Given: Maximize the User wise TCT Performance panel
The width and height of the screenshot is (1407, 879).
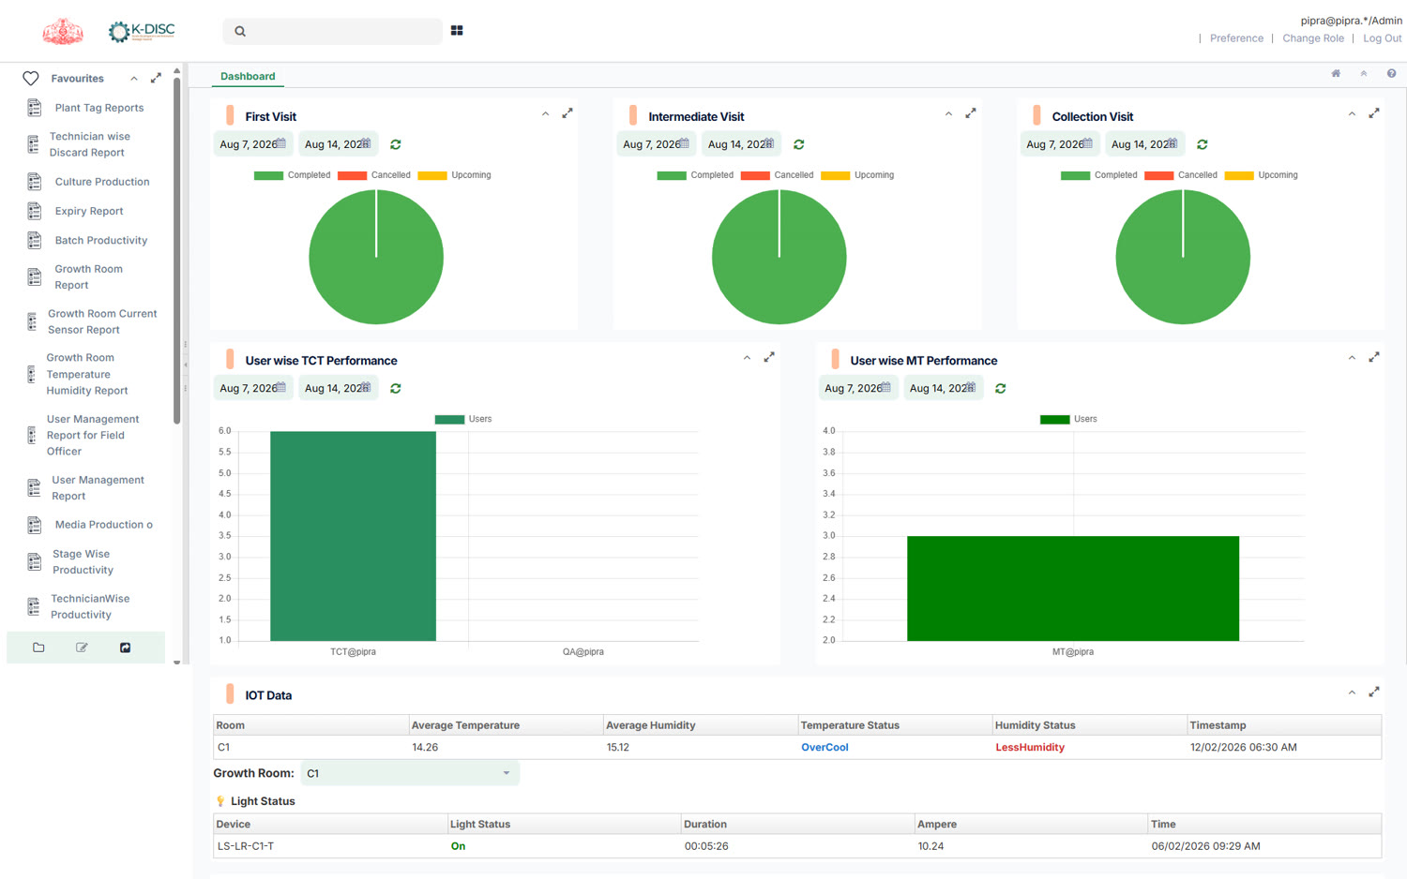Looking at the screenshot, I should 769,357.
